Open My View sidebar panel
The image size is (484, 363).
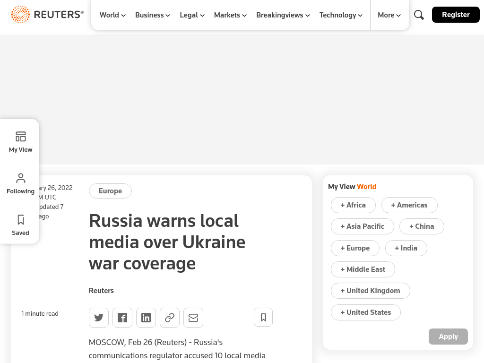[x=20, y=142]
